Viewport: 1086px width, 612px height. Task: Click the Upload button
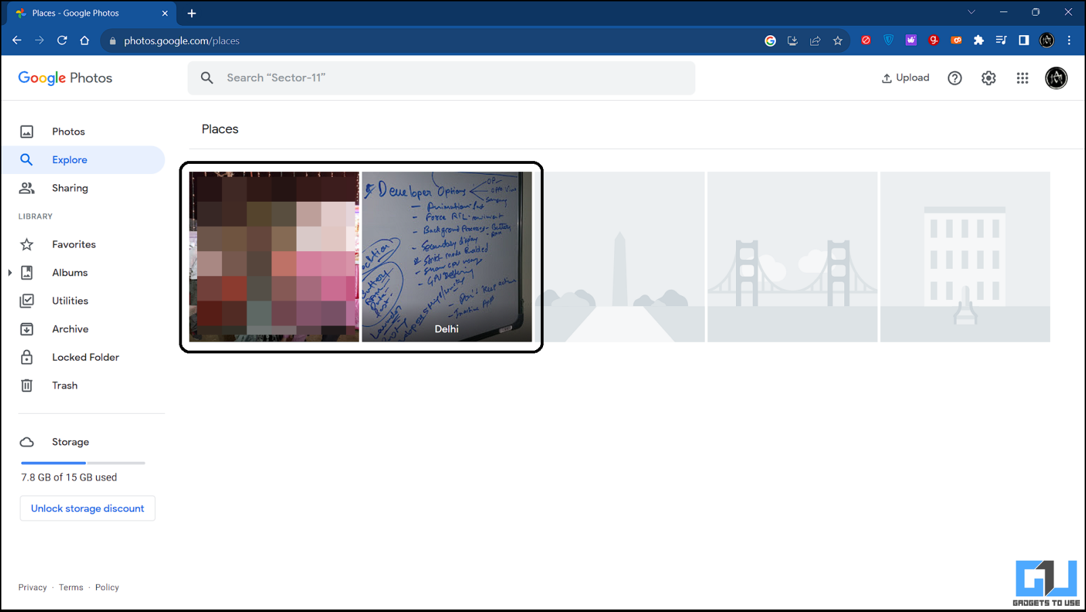(x=905, y=78)
